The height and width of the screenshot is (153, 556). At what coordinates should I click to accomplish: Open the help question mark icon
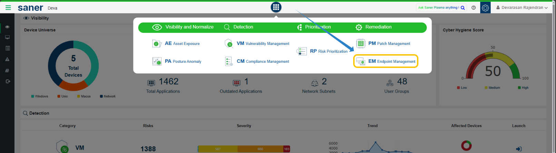point(474,8)
